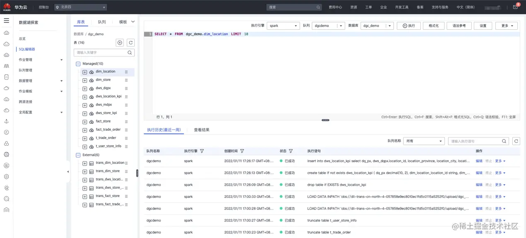Open the 数据库 dgc_demo dropdown
Viewport: 526px width, 238px height.
pyautogui.click(x=377, y=26)
